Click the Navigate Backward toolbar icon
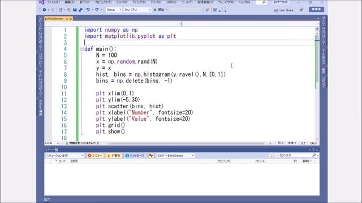 [x=44, y=10]
